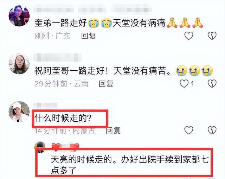225x179 pixels.
Task: Open the avatar of the white-cap commenter
Action: click(19, 112)
